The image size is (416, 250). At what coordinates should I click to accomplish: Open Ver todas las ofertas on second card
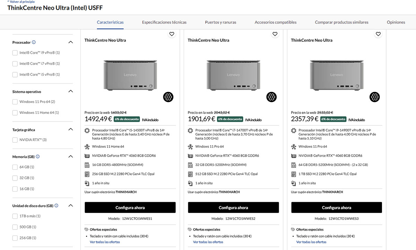[x=208, y=242]
